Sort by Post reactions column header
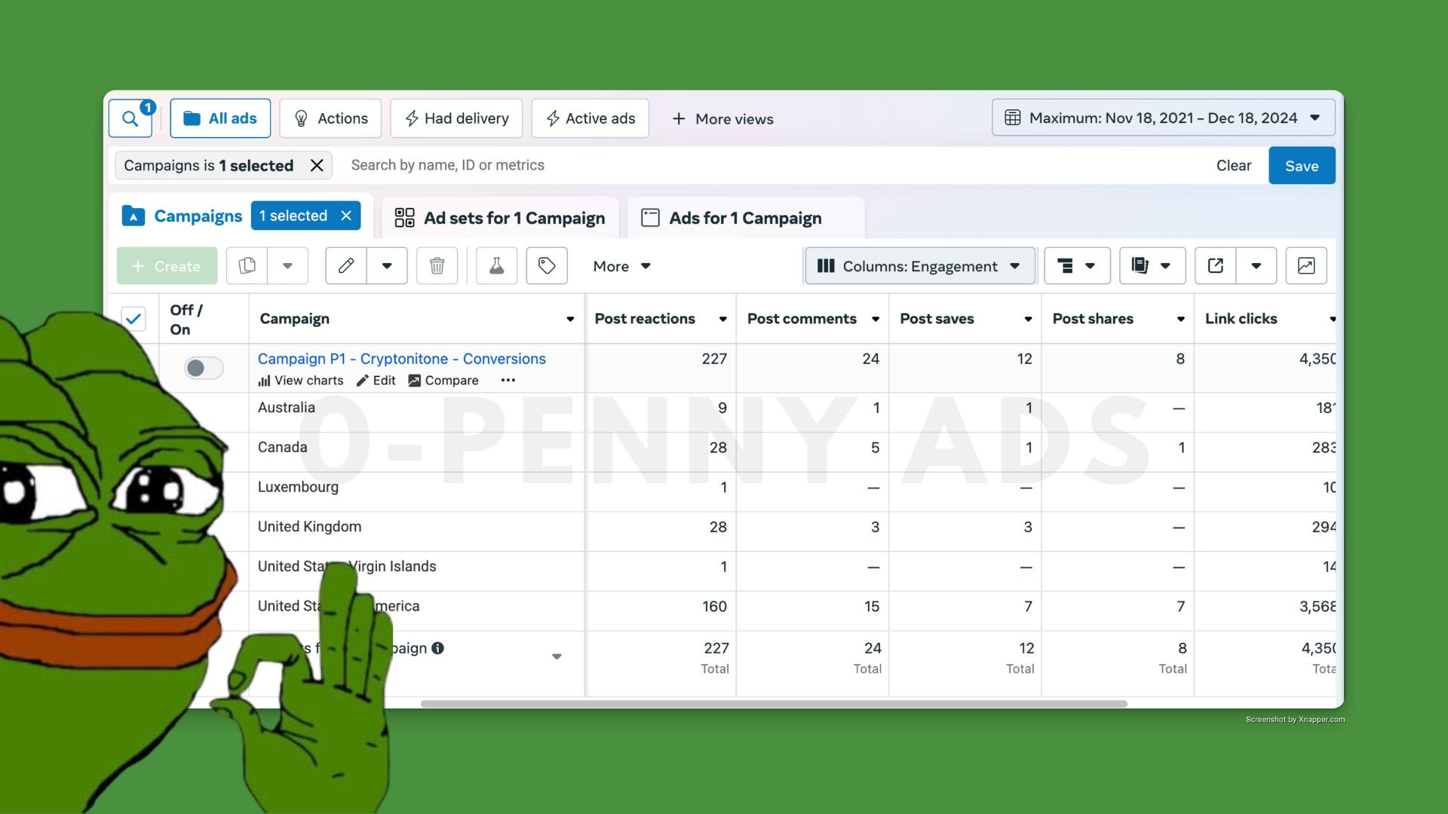The image size is (1448, 814). point(645,319)
